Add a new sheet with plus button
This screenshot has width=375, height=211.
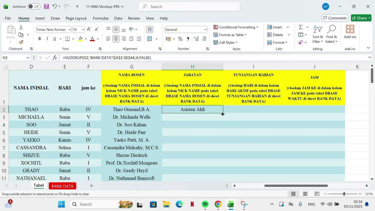click(x=91, y=186)
